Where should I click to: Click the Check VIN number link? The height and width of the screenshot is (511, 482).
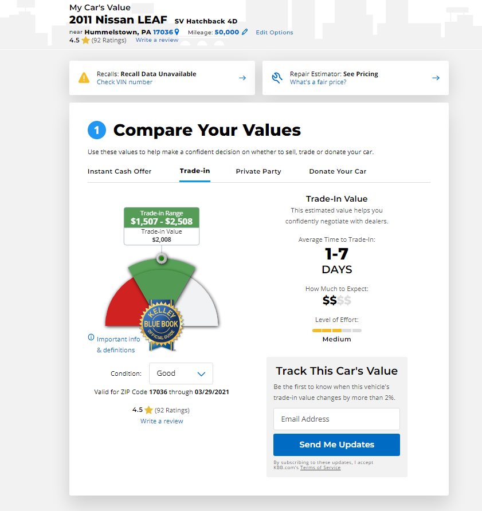124,82
